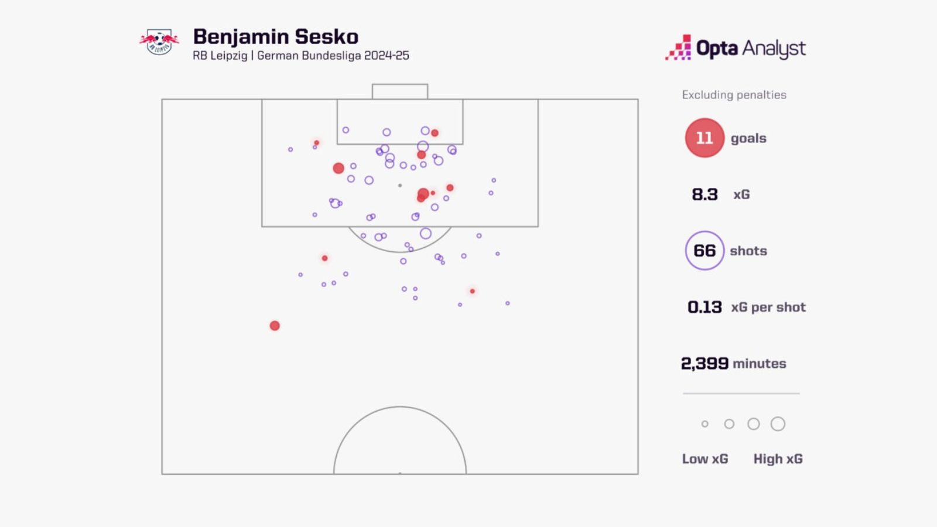Viewport: 937px width, 527px height.
Task: Click the 8.3 xG statistic
Action: point(721,194)
